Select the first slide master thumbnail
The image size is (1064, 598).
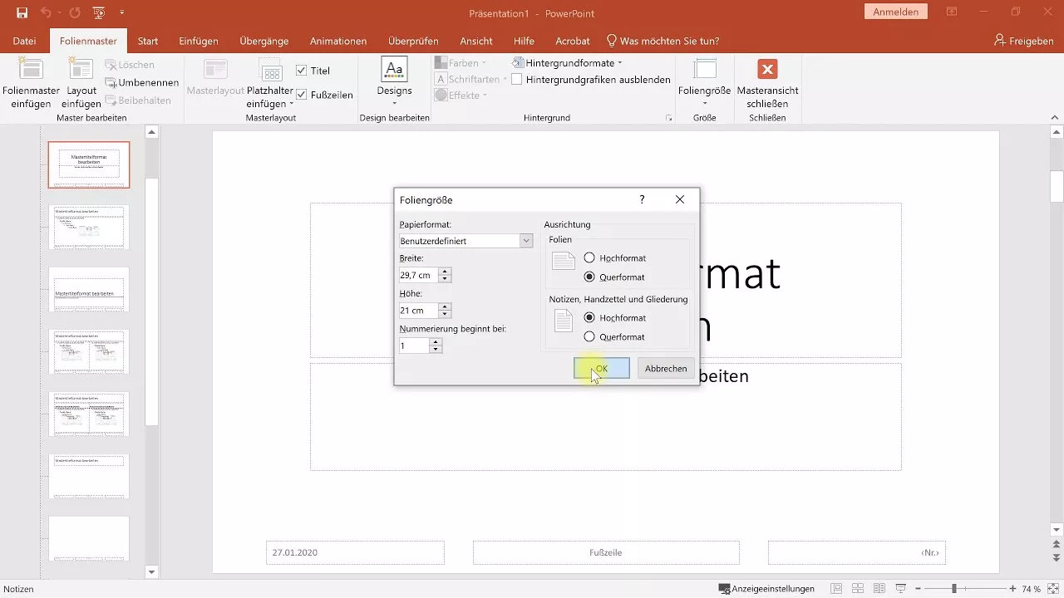coord(89,164)
